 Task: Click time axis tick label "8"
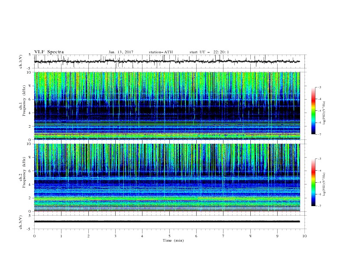(x=250, y=236)
